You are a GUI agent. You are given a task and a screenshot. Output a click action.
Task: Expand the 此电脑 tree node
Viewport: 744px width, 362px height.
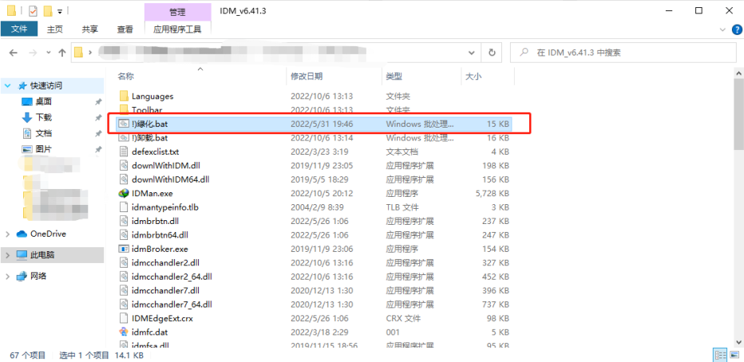(8, 255)
